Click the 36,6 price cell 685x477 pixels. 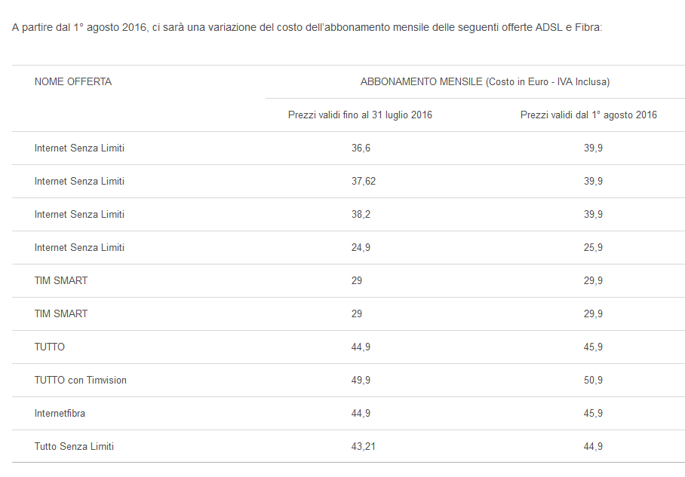[361, 148]
